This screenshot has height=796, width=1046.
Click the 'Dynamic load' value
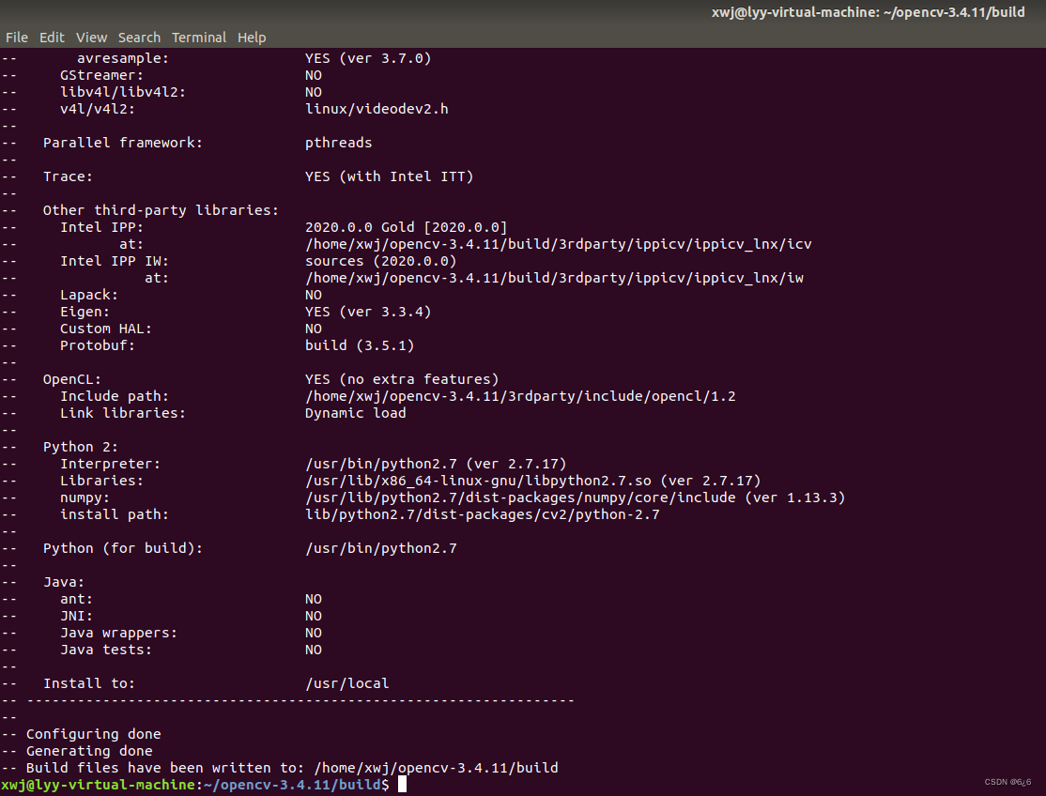coord(356,413)
